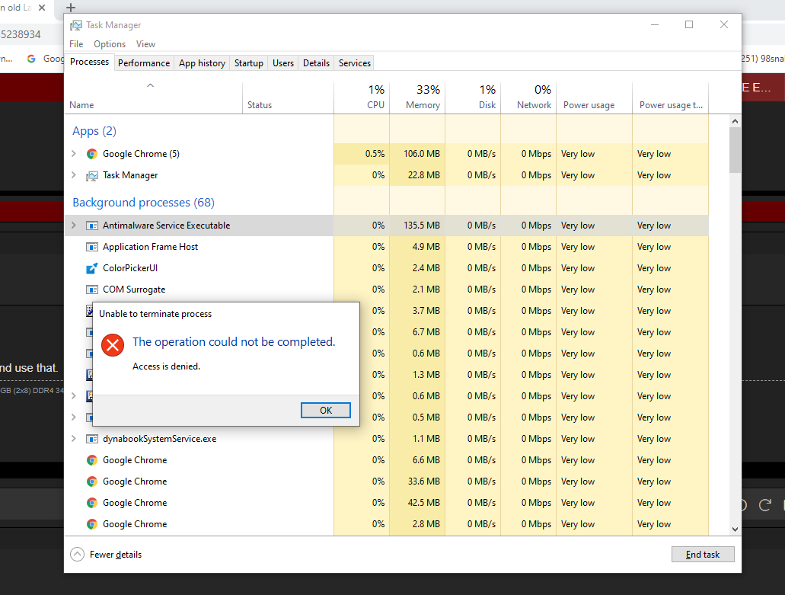The height and width of the screenshot is (595, 785).
Task: Click the Application Frame Host icon
Action: 92,247
